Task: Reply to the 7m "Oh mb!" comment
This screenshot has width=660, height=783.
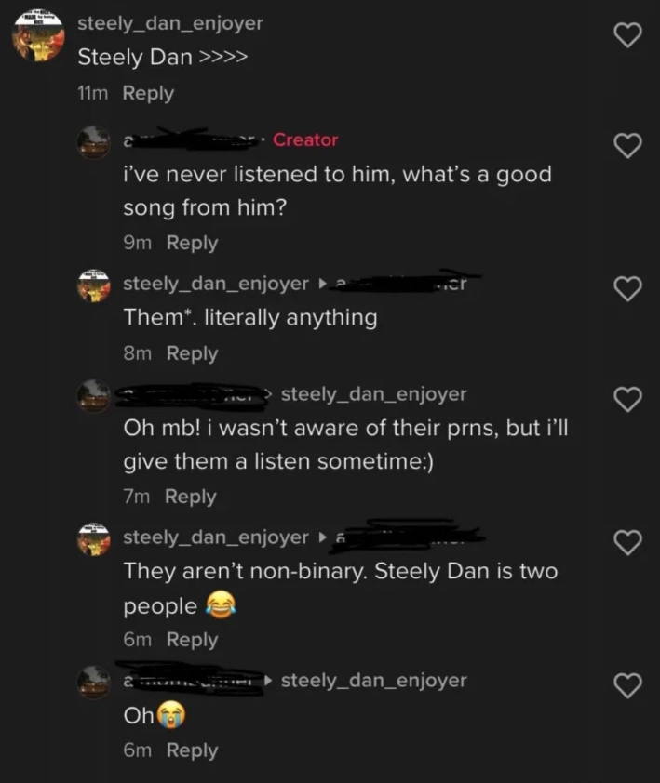Action: 190,497
